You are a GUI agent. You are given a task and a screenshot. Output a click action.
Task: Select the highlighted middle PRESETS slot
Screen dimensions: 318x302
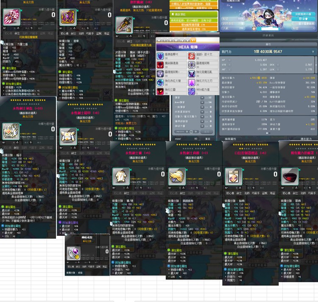(x=191, y=132)
